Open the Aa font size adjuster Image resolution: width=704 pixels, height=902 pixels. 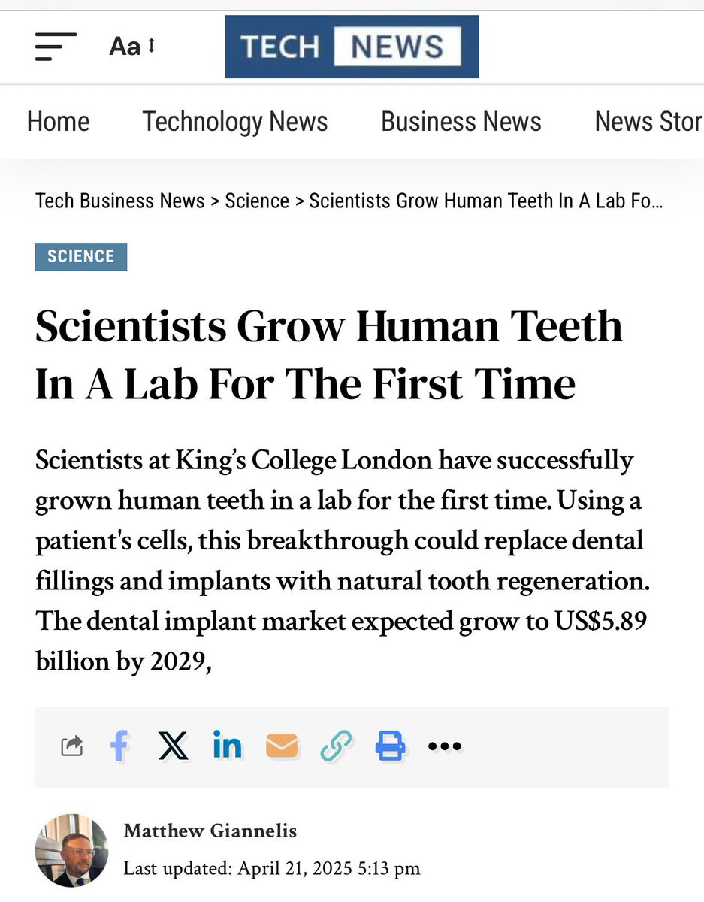pos(132,47)
